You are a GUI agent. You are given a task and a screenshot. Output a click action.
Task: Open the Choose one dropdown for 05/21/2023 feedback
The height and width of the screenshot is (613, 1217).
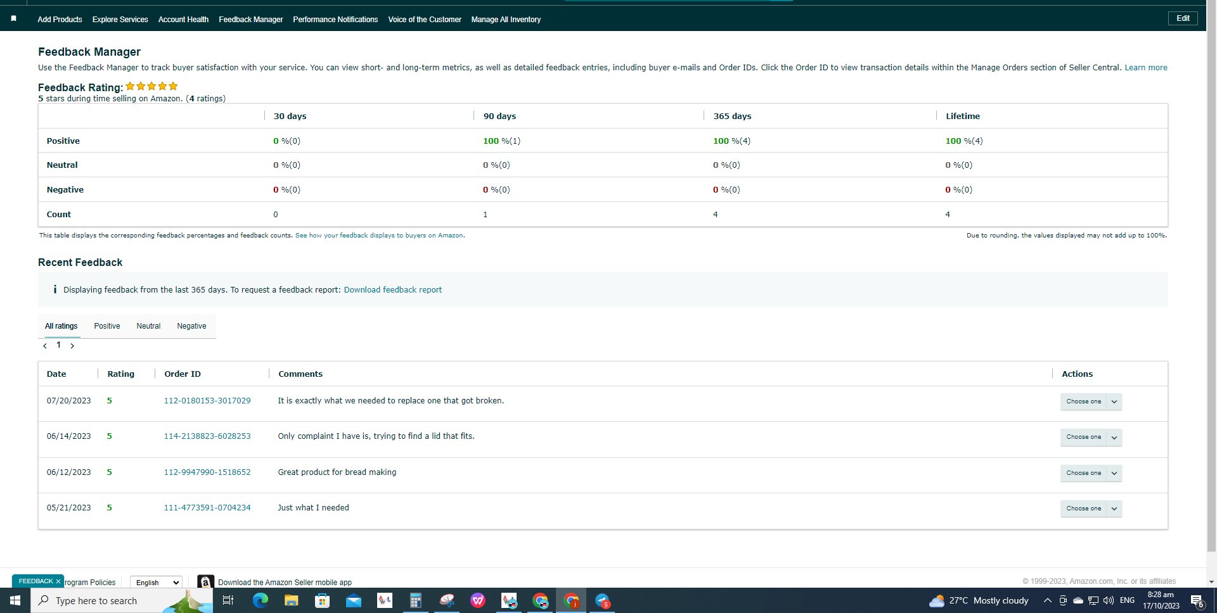pos(1091,509)
